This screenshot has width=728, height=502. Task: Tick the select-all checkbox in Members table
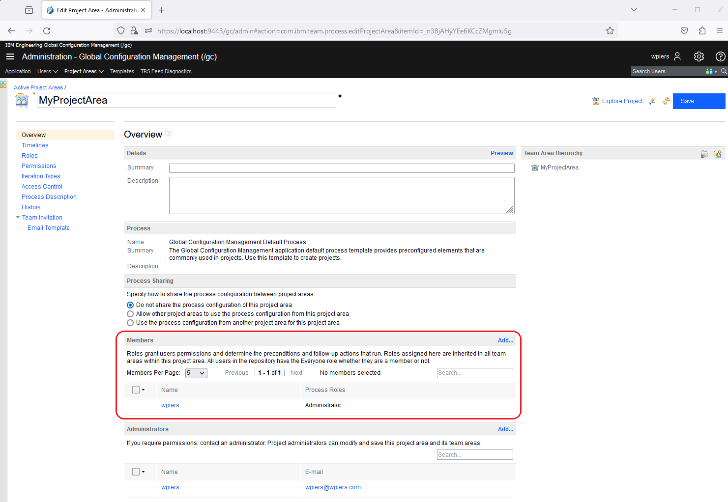[x=136, y=390]
